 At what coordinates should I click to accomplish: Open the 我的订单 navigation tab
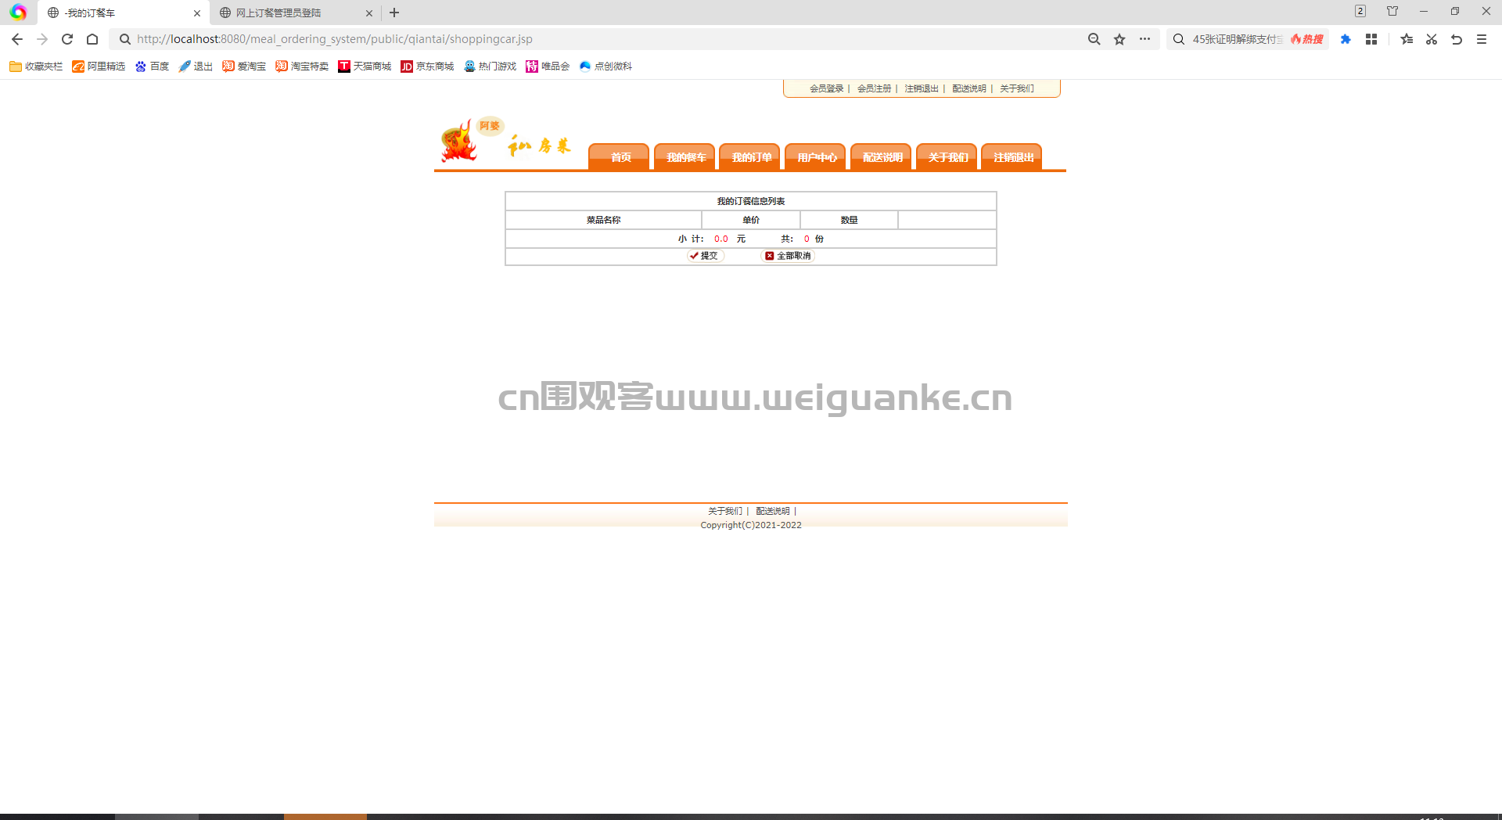point(751,156)
